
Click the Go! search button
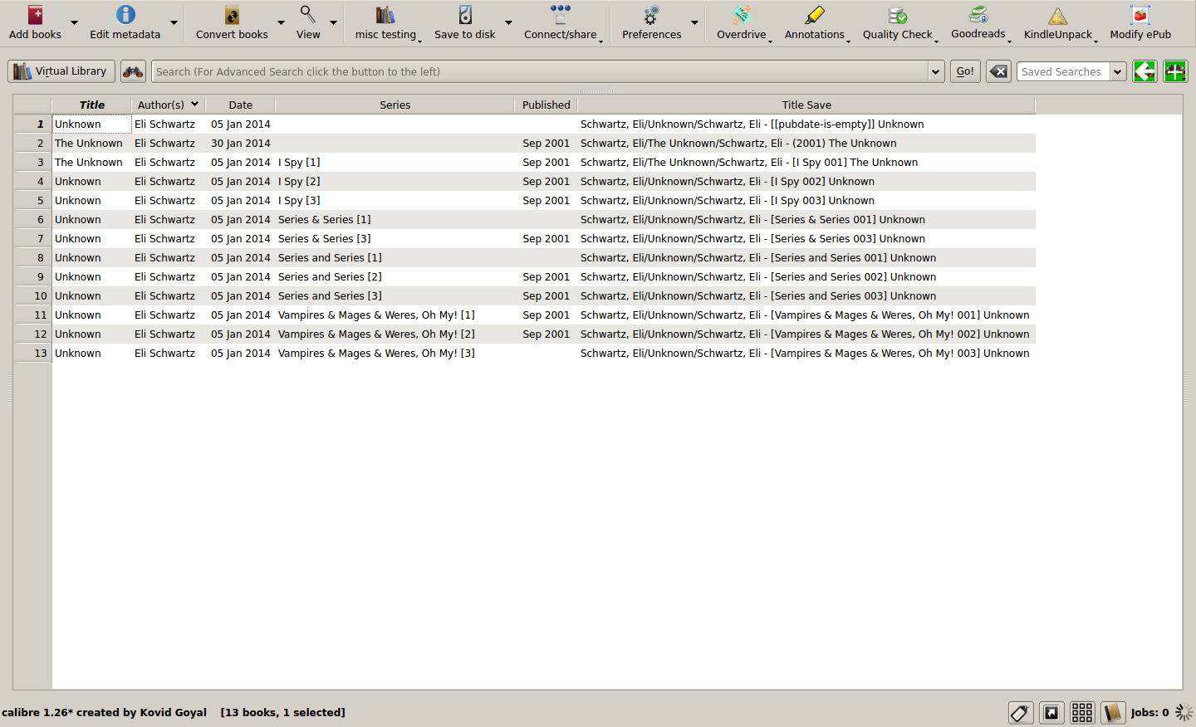965,71
